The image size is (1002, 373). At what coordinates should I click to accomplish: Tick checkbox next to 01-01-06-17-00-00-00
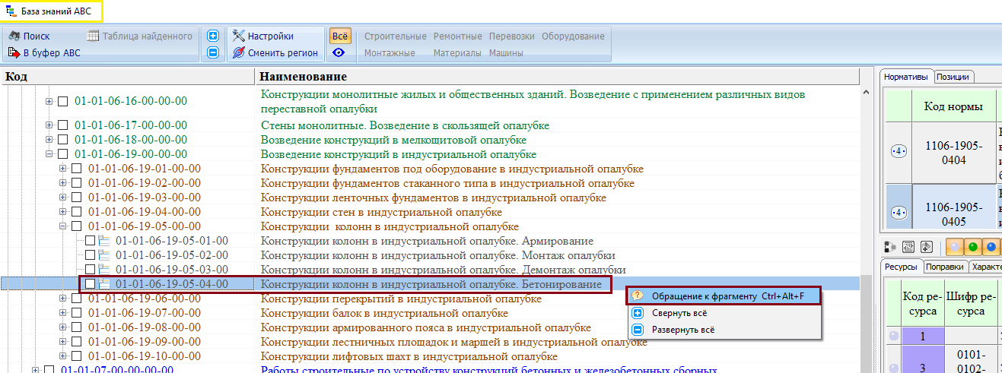tap(62, 125)
